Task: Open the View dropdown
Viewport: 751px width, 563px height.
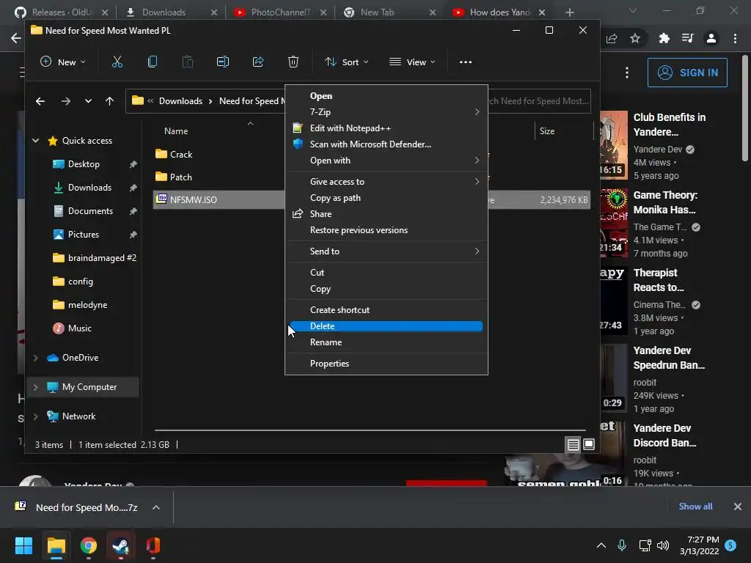Action: (x=412, y=62)
